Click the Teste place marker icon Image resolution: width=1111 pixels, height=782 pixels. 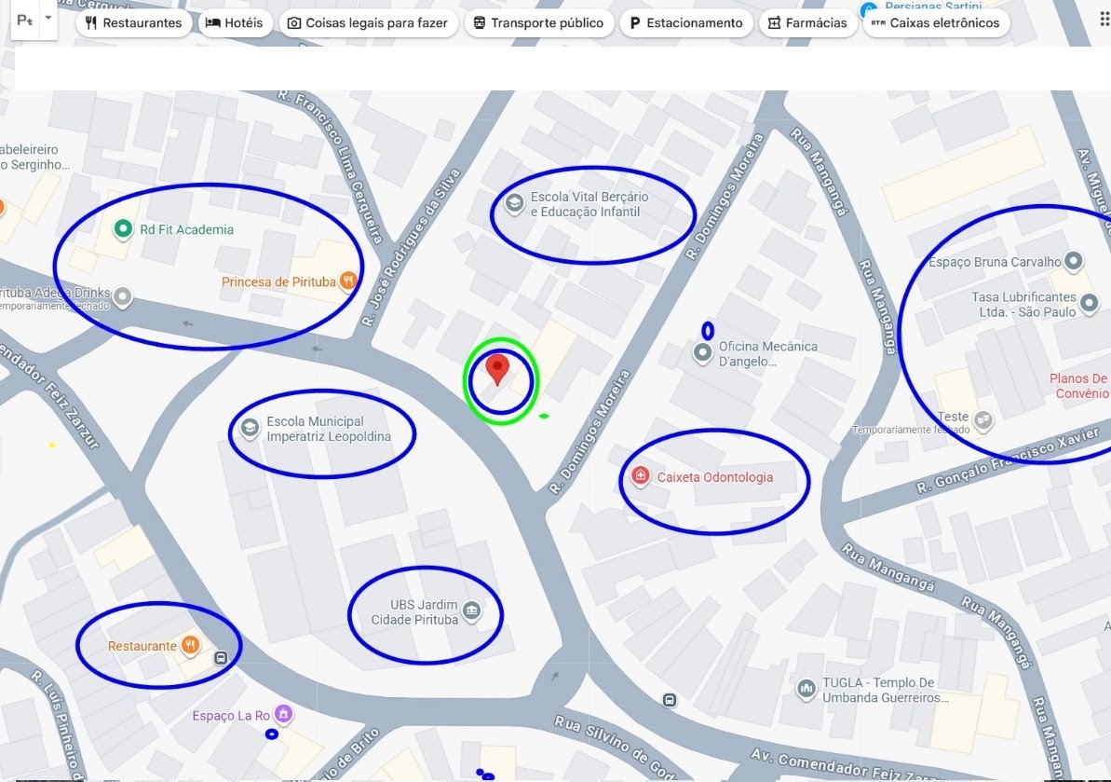982,419
